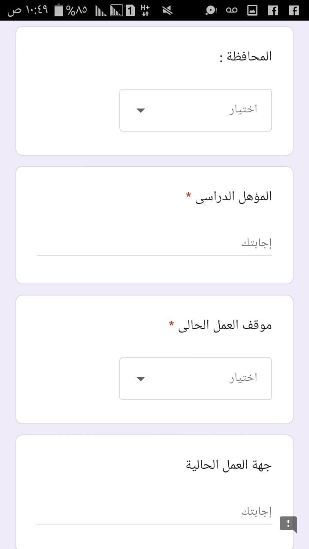Tap the report problem exclamation icon

tap(288, 524)
